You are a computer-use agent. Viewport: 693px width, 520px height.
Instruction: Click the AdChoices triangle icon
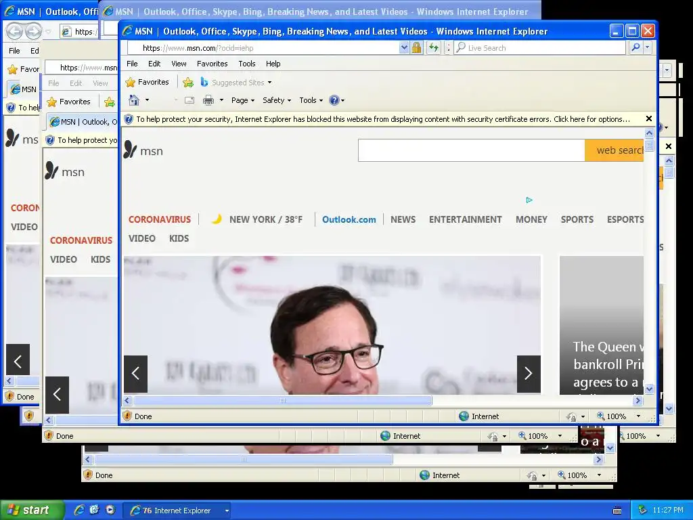(529, 200)
